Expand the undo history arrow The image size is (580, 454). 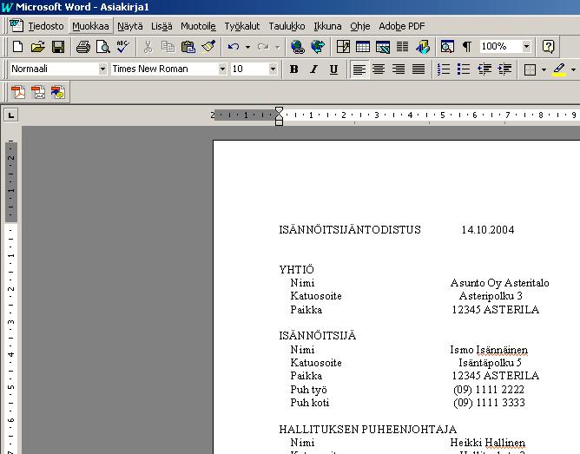click(247, 47)
